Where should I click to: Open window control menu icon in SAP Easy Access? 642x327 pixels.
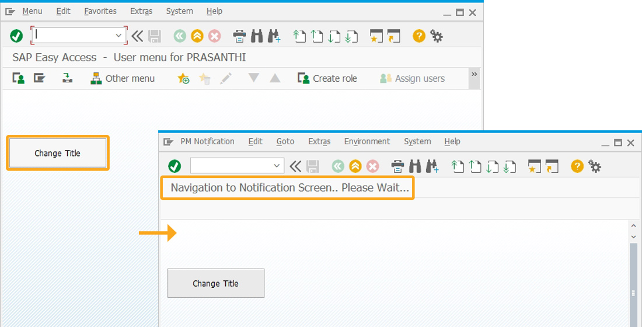11,12
